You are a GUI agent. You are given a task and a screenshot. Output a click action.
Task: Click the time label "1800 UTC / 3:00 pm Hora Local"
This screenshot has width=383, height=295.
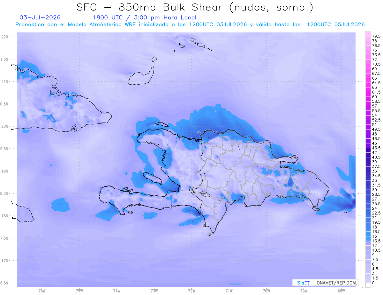(x=145, y=18)
